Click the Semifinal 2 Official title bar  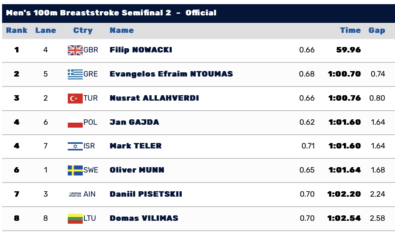click(198, 13)
